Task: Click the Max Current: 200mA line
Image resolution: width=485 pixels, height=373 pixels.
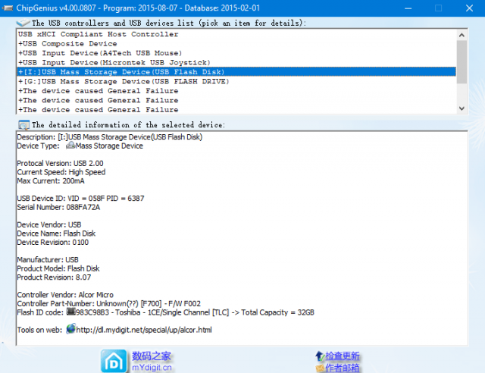Action: 51,180
